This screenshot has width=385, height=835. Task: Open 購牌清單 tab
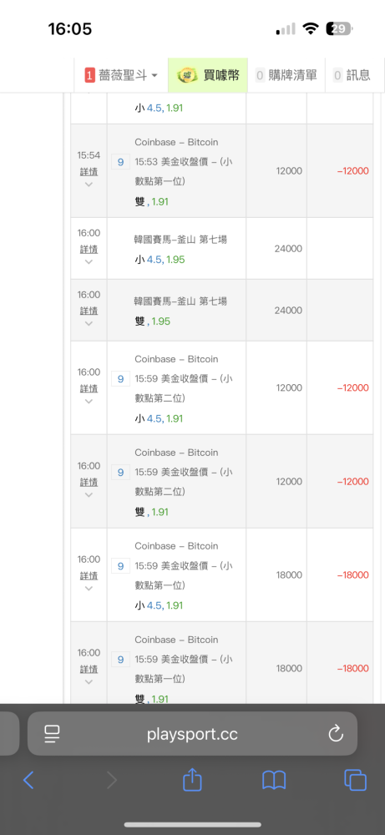point(286,76)
